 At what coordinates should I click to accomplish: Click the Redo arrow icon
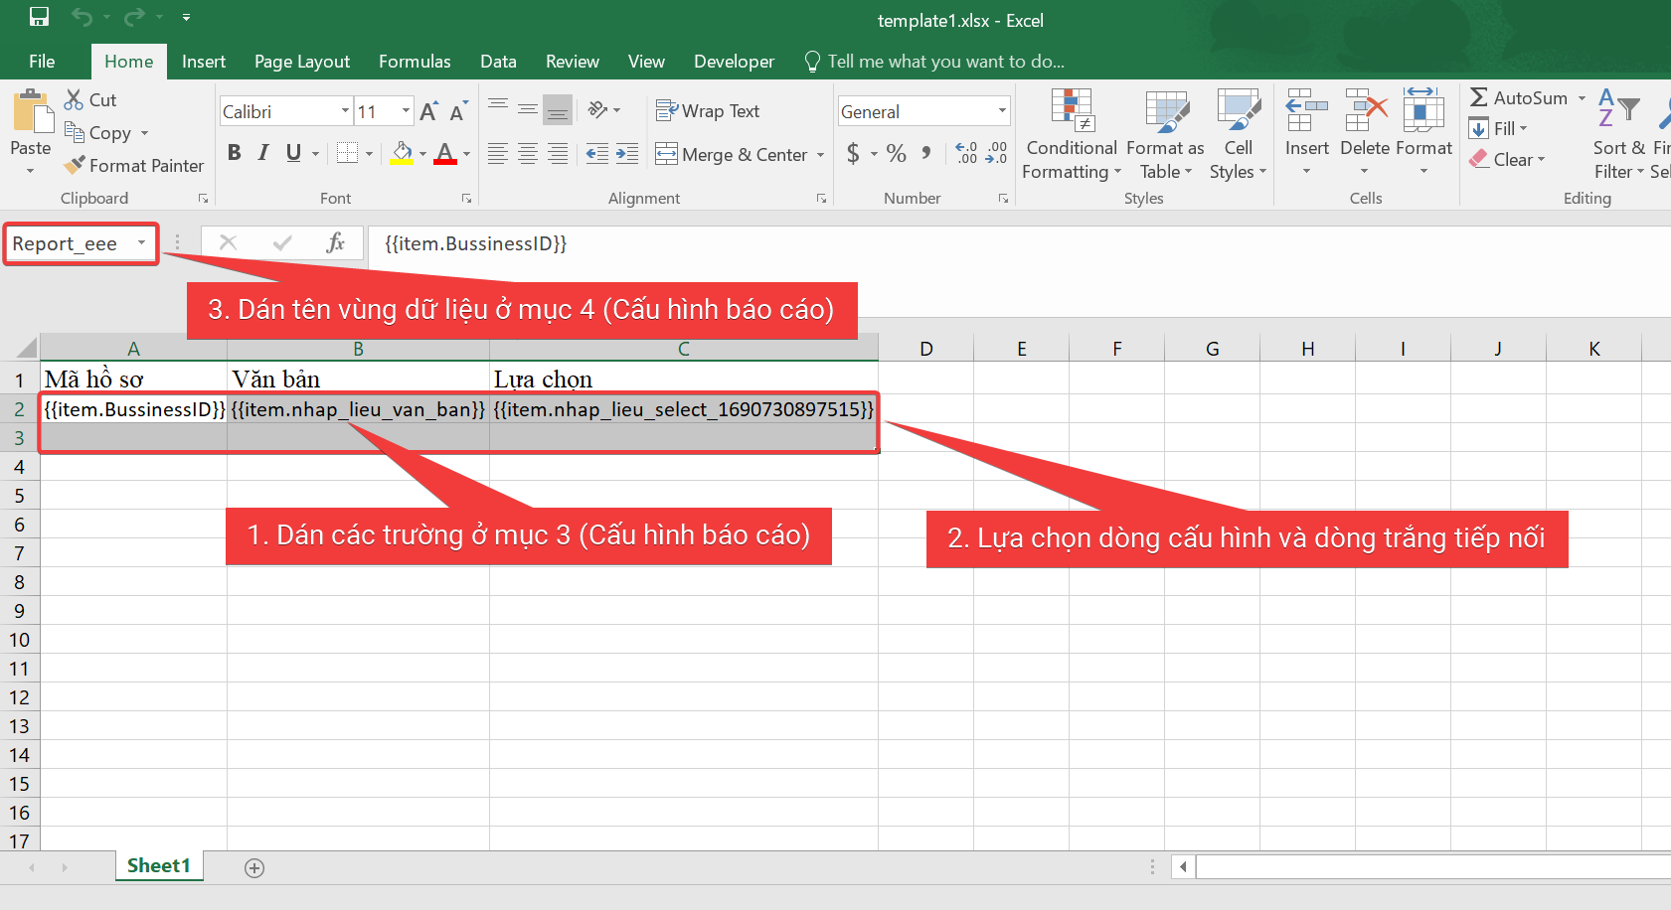(134, 17)
